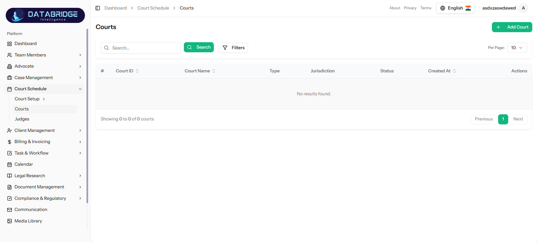The width and height of the screenshot is (537, 242).
Task: Select Courts in the sidebar submenu
Action: [45, 109]
